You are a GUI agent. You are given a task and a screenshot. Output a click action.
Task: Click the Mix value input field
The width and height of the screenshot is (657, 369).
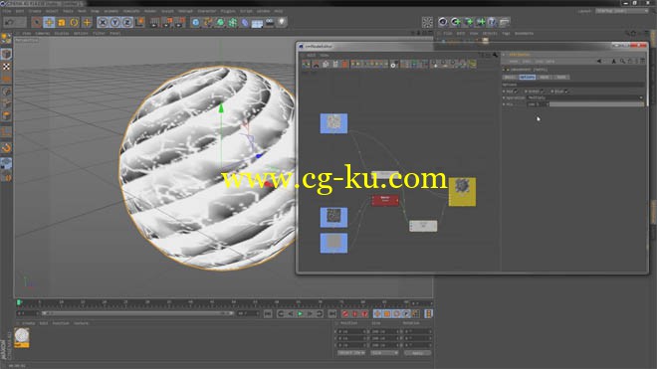(x=538, y=104)
